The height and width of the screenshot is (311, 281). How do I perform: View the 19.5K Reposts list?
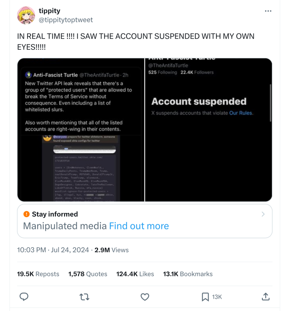click(38, 274)
